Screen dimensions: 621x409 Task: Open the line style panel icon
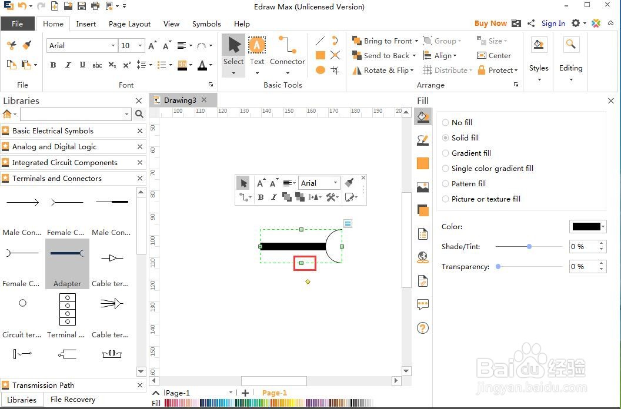point(423,140)
